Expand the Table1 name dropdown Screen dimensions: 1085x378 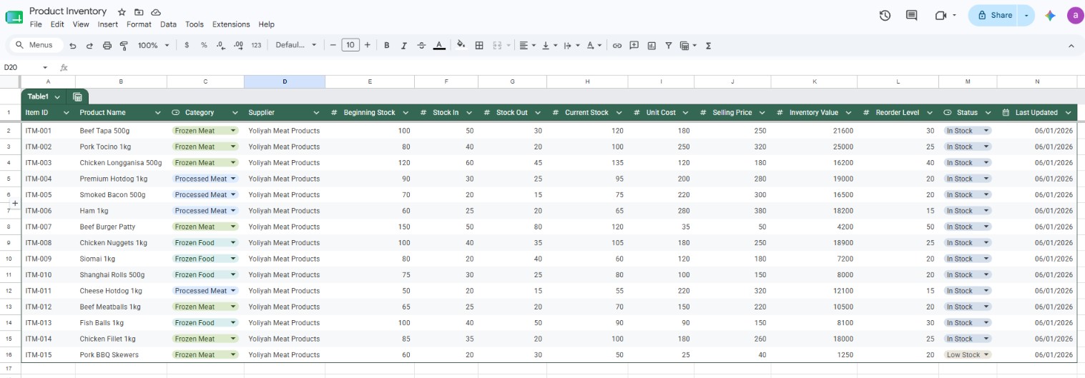click(57, 96)
